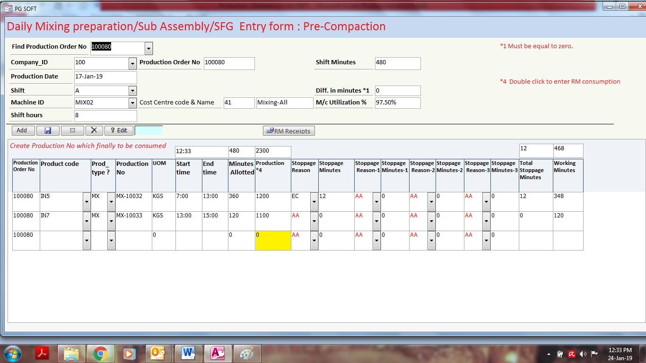Open Stoppage Reason-1 dropdown in IN7 row
The width and height of the screenshot is (646, 363).
pyautogui.click(x=376, y=221)
